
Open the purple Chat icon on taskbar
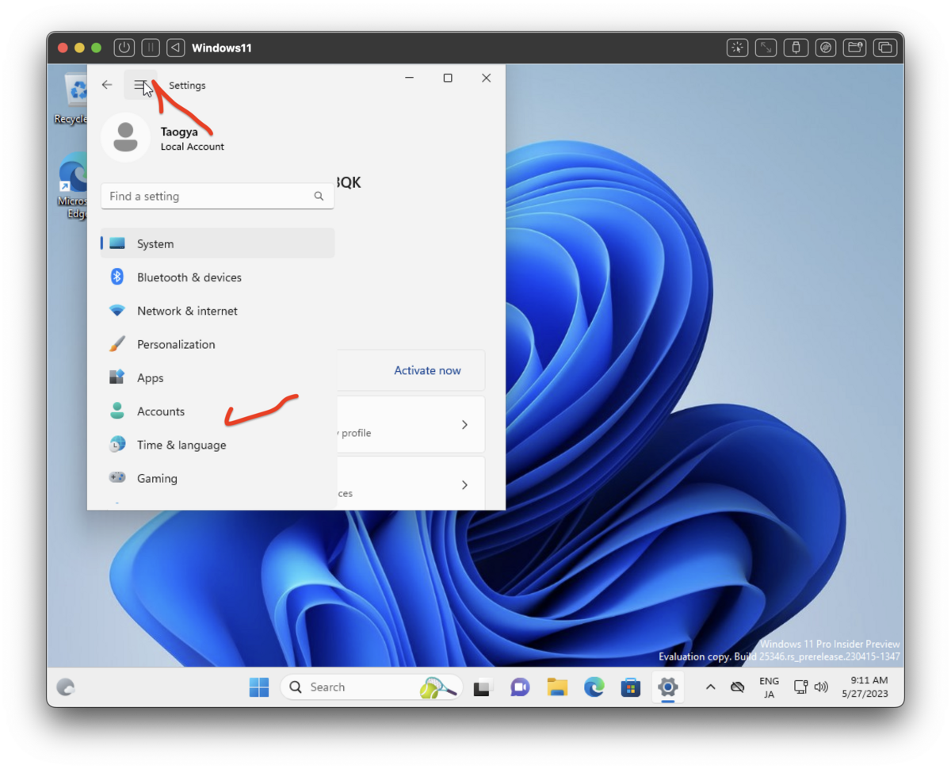[520, 687]
